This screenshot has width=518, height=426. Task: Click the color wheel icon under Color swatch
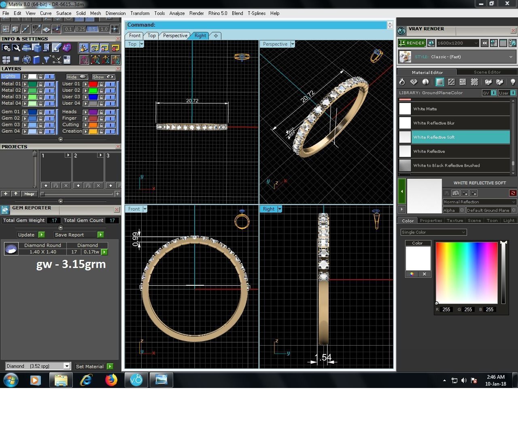pos(412,274)
